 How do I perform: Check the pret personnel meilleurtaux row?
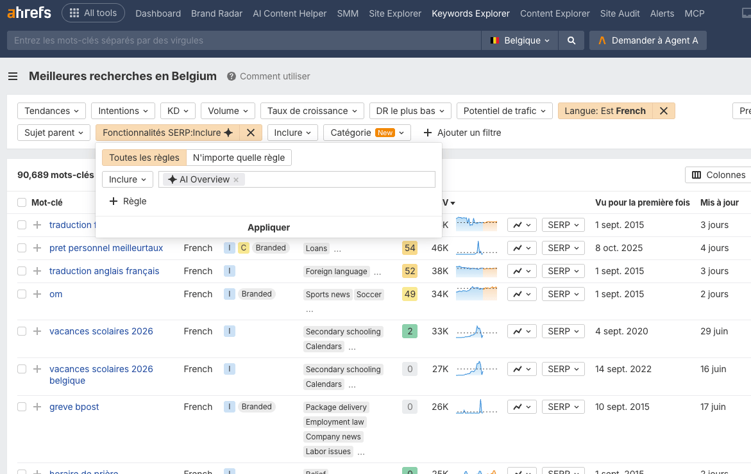22,248
